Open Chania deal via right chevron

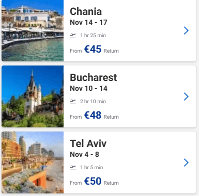[186, 30]
